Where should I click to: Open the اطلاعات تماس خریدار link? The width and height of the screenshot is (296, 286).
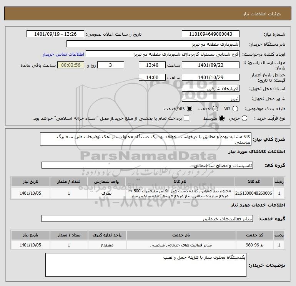click(x=63, y=54)
